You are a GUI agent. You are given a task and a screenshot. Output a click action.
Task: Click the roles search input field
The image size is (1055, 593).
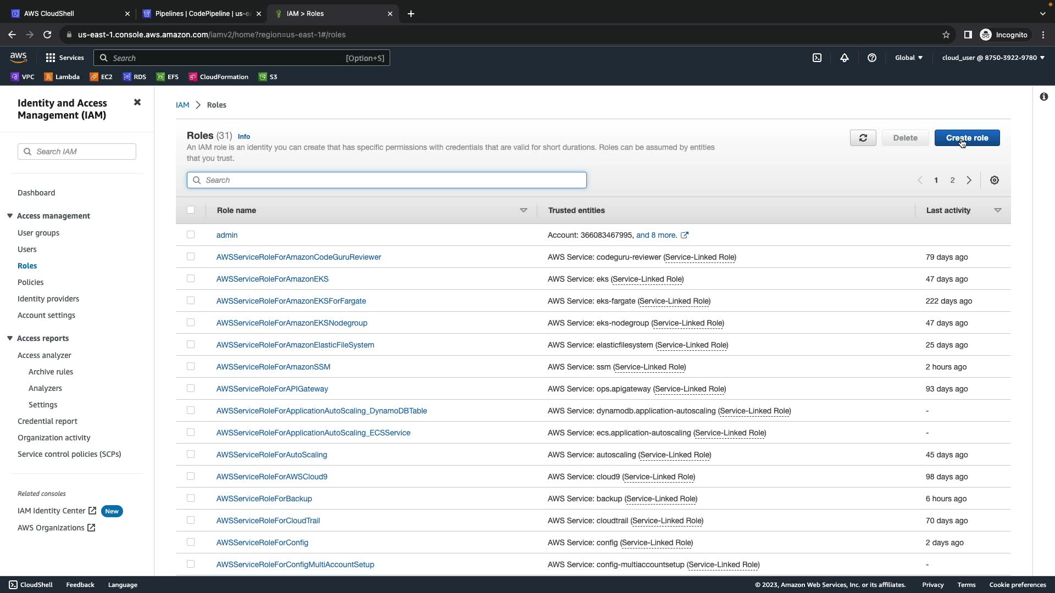click(x=387, y=180)
